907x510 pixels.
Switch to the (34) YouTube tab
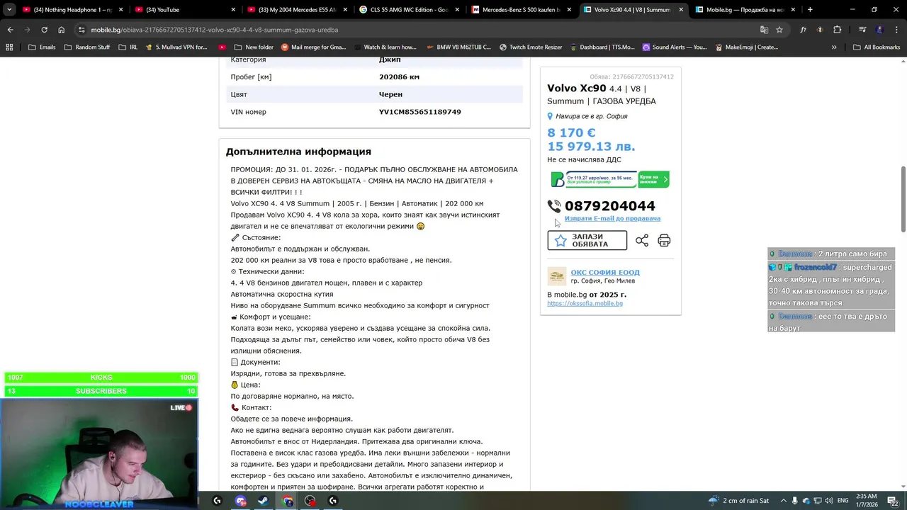pos(184,10)
